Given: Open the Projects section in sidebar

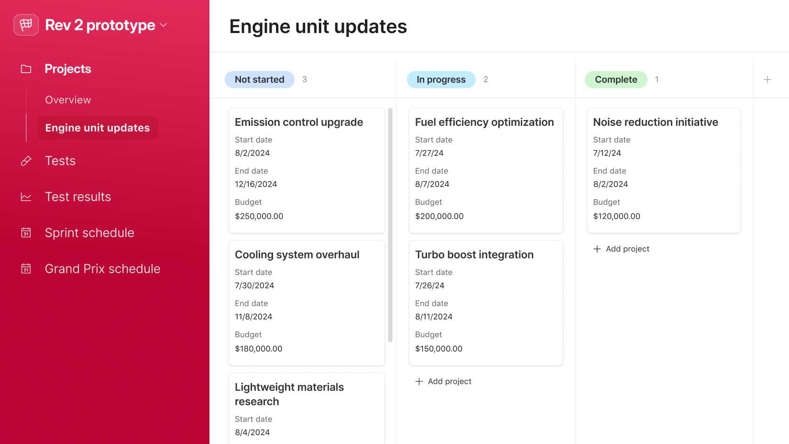Looking at the screenshot, I should point(68,69).
